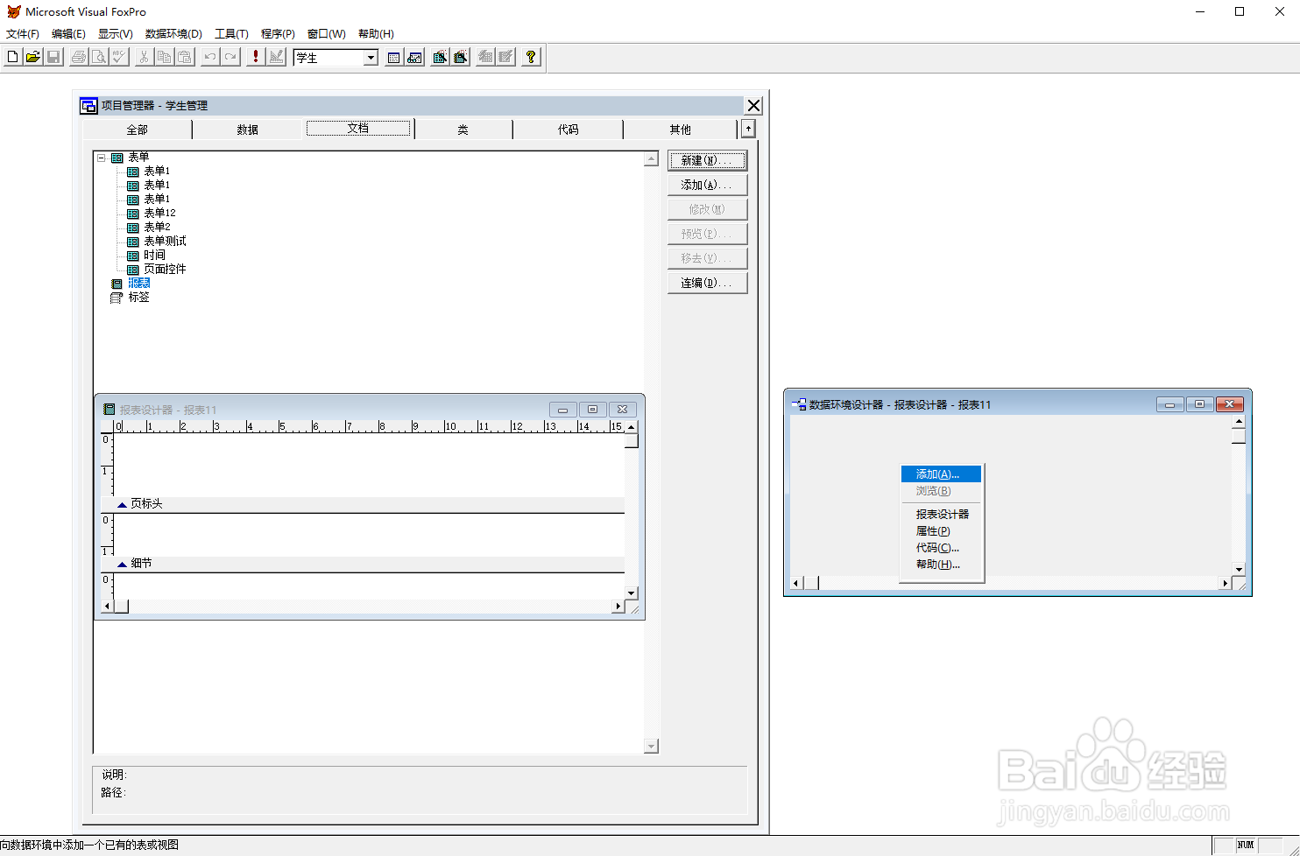The height and width of the screenshot is (856, 1300).
Task: Click the Open folder toolbar icon
Action: (x=32, y=57)
